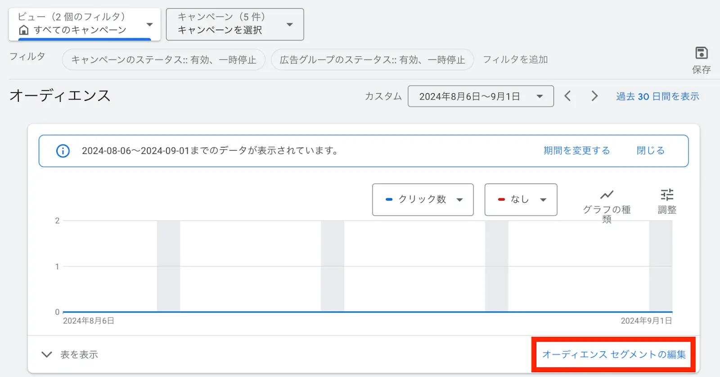Click the 期間を変更する link
Image resolution: width=720 pixels, height=377 pixels.
click(x=576, y=151)
